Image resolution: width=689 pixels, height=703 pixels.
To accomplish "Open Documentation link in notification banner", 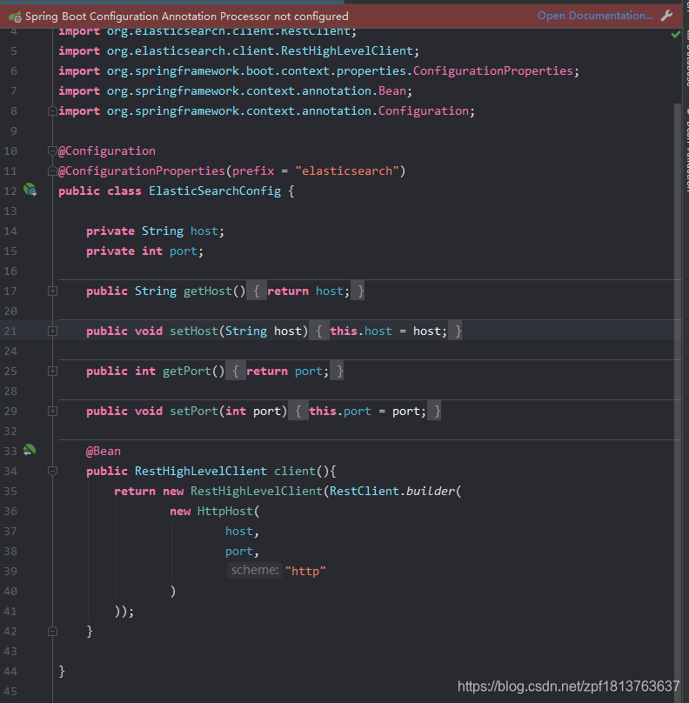I will (x=595, y=16).
